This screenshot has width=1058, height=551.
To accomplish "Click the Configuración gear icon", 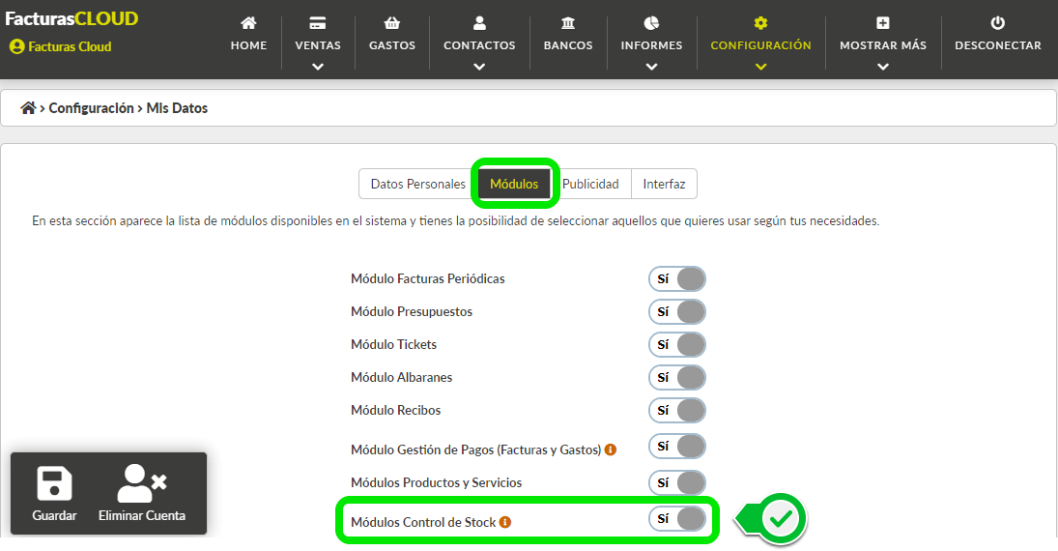I will [760, 23].
